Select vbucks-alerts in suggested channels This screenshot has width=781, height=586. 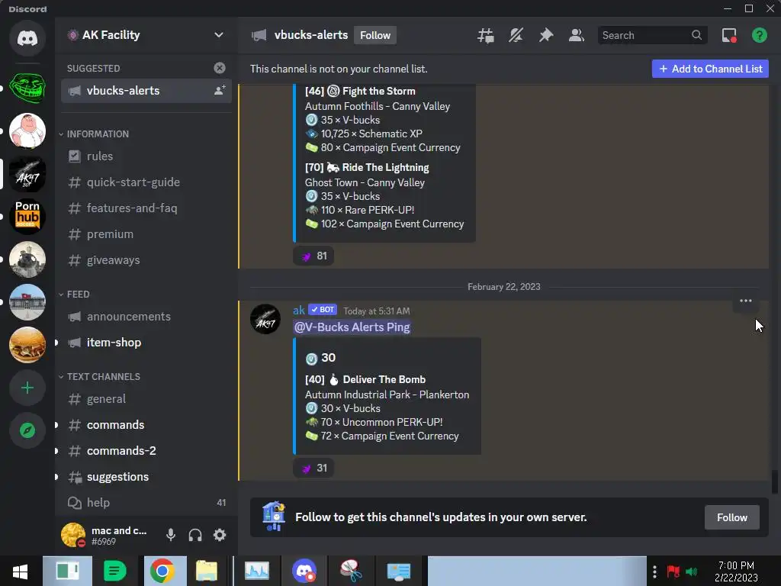[146, 91]
